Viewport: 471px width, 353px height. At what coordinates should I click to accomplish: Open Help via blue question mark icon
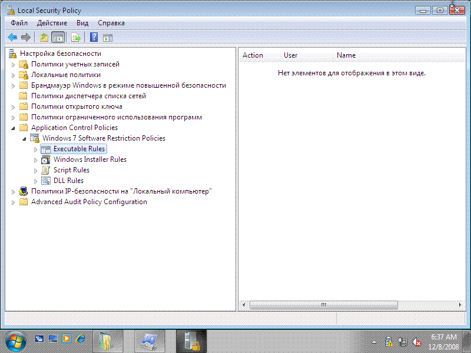point(94,37)
